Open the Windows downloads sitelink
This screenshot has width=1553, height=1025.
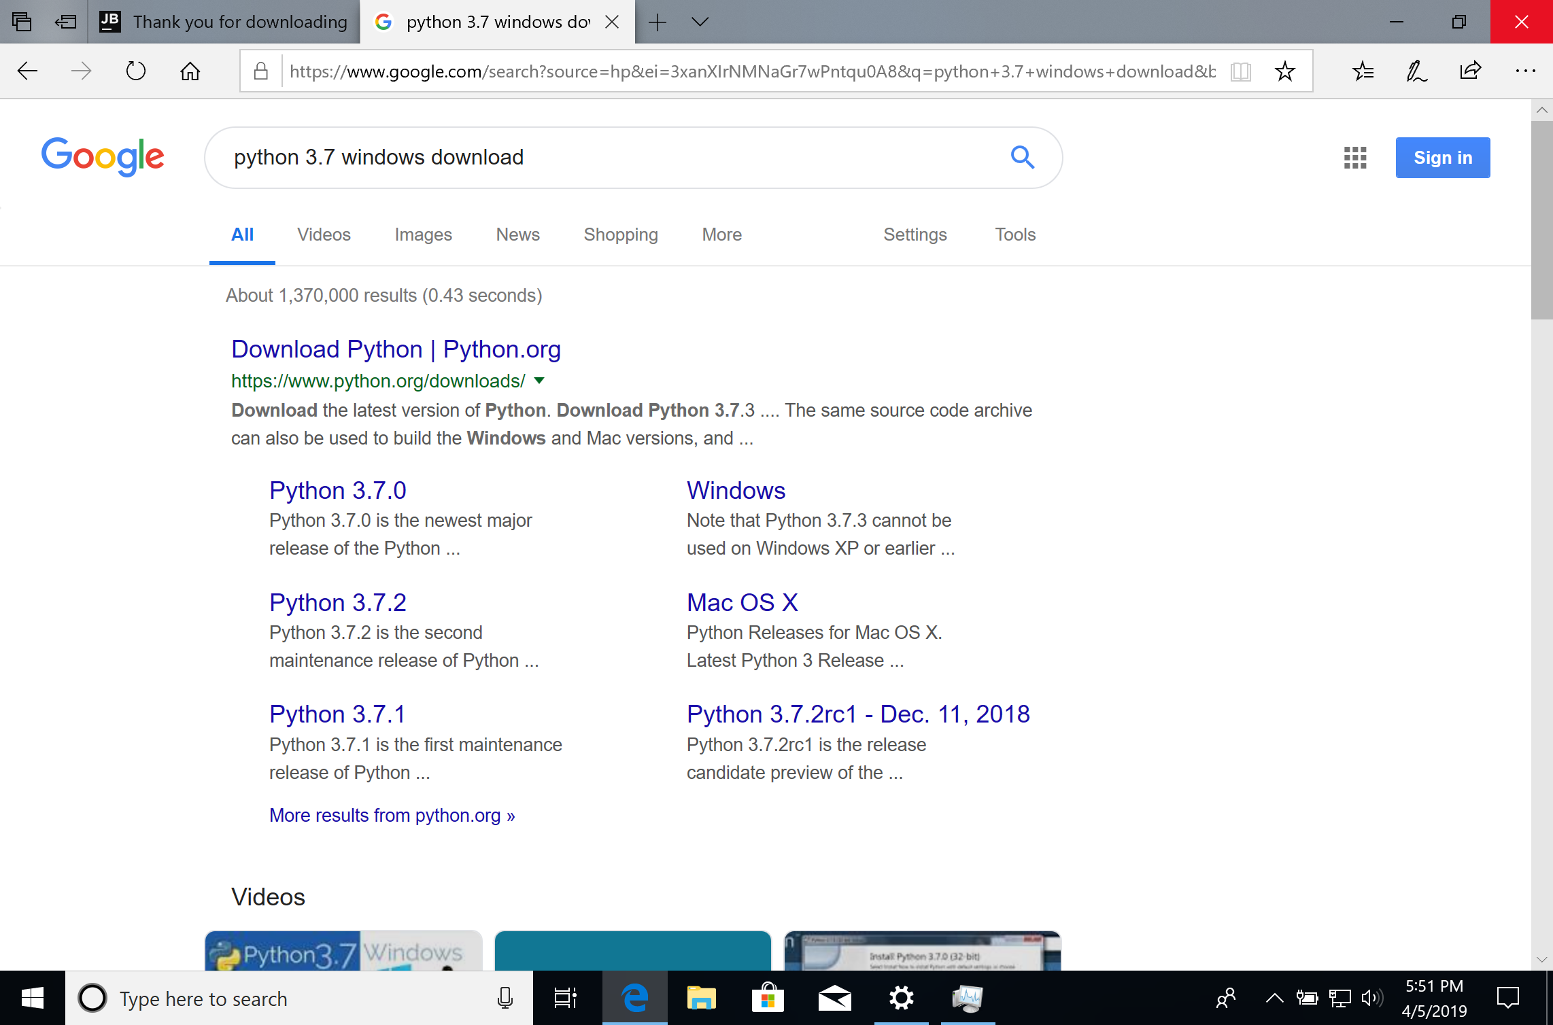click(736, 490)
